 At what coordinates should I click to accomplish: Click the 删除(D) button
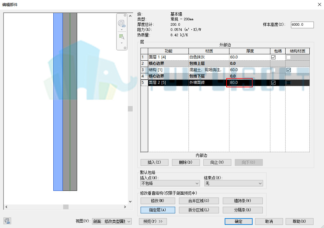(x=186, y=162)
